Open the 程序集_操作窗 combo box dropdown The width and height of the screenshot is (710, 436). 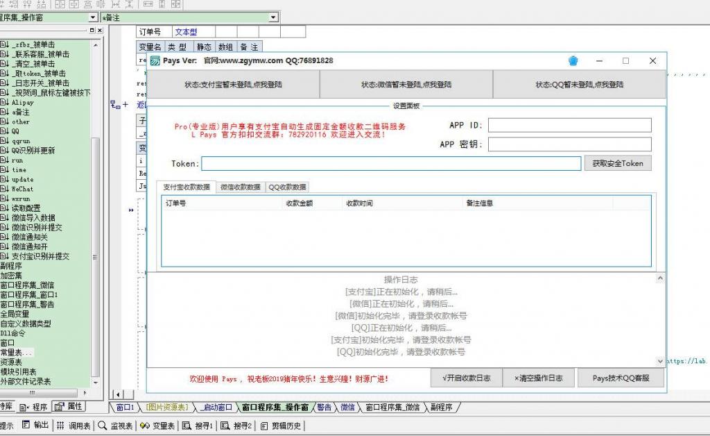click(x=92, y=17)
